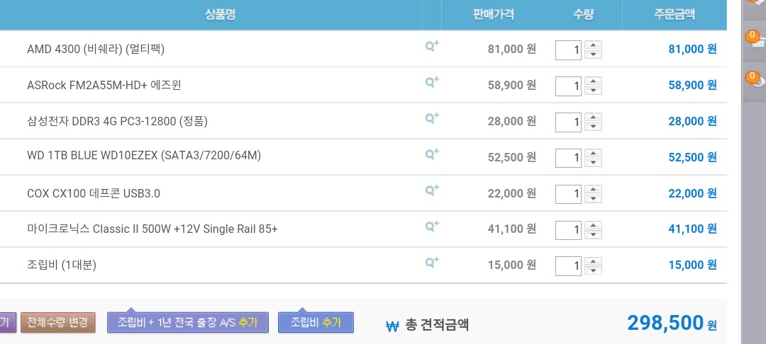
Task: Open detail view icon for ASRock FM2A55M-HD+
Action: pos(431,82)
